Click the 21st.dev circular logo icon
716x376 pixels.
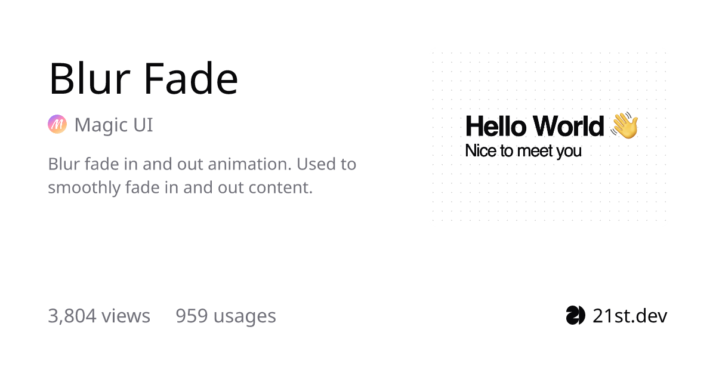pos(575,315)
